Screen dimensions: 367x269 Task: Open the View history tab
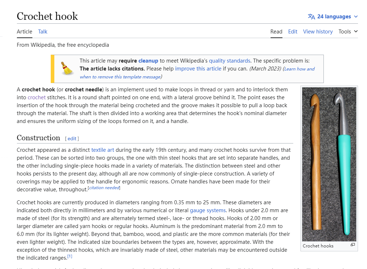pos(318,32)
